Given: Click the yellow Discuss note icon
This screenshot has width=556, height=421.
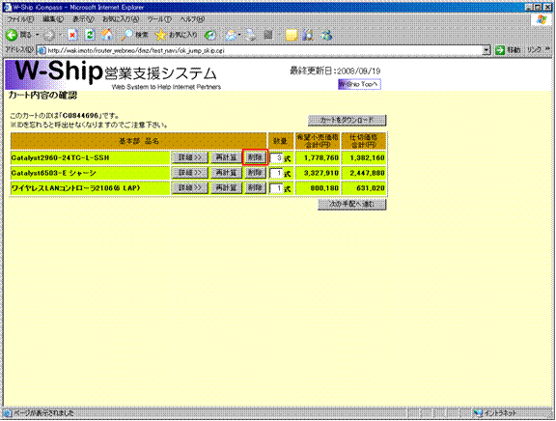Looking at the screenshot, I should click(292, 35).
